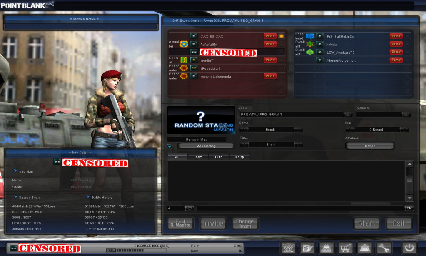The image size is (426, 256).
Task: Click the edit icon beside Password field
Action: [406, 114]
